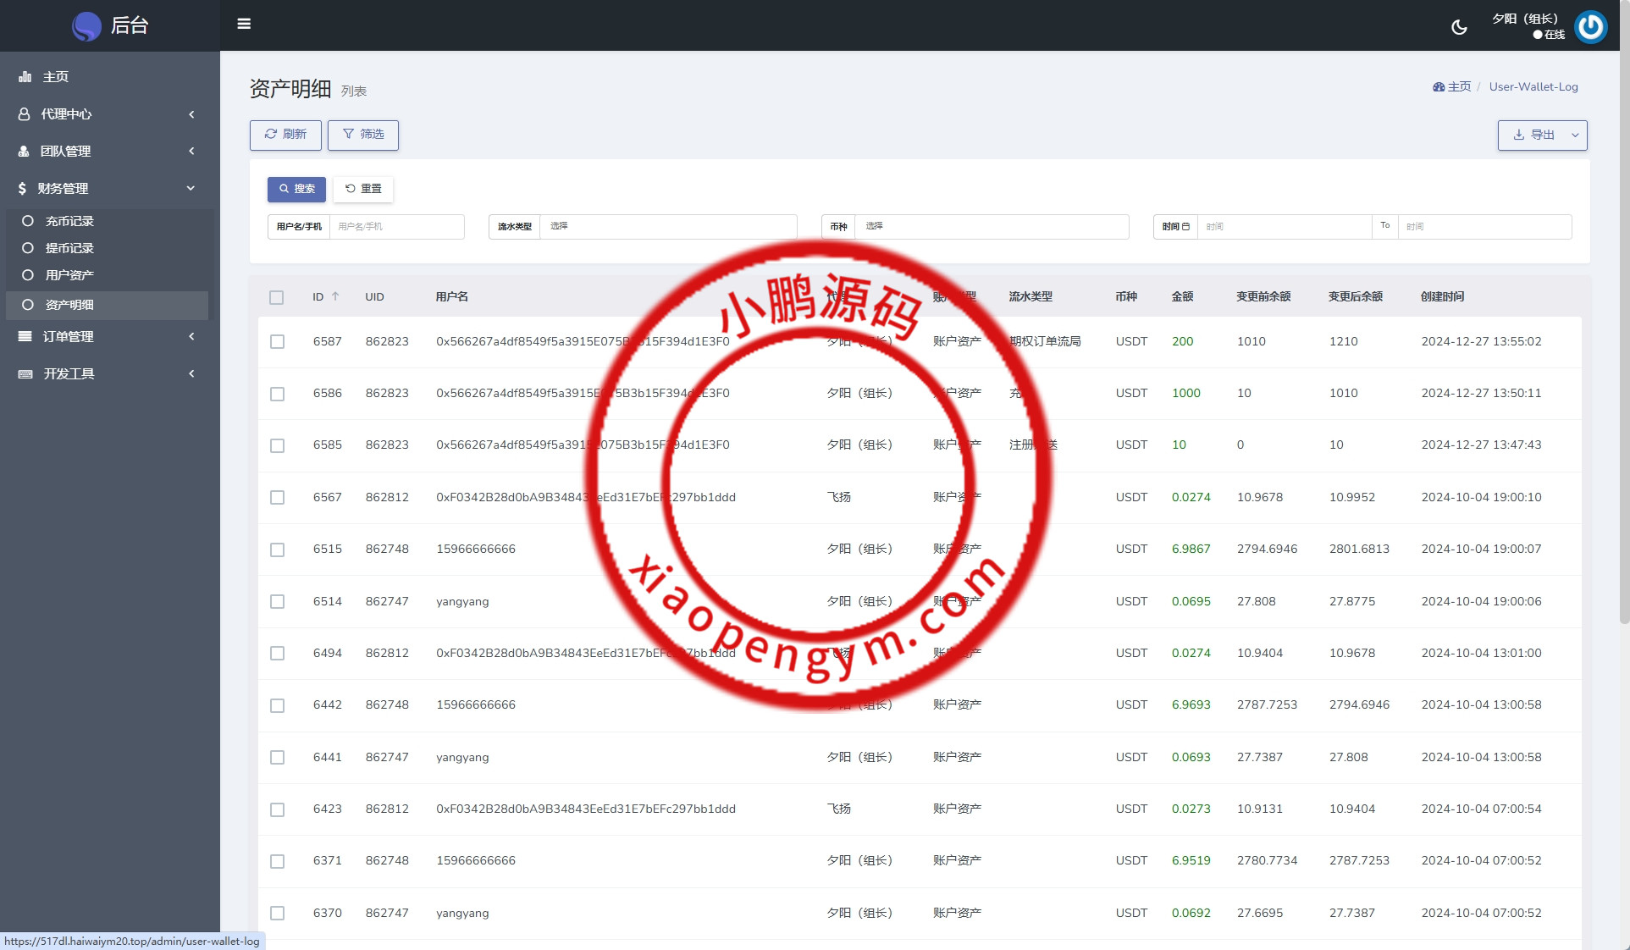Click the 筛选 filter funnel button
This screenshot has width=1630, height=950.
click(363, 135)
